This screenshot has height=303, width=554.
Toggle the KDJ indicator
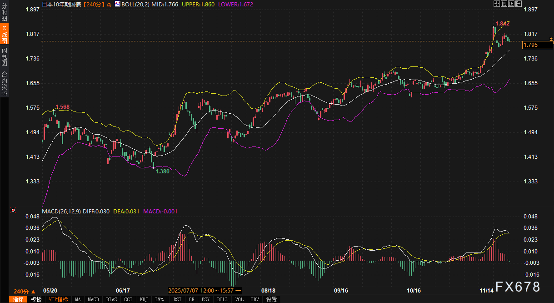[x=144, y=299]
